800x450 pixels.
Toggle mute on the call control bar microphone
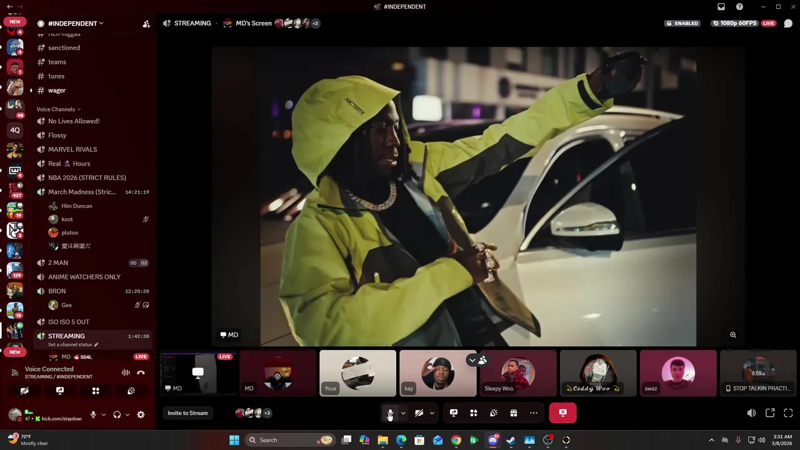(390, 413)
